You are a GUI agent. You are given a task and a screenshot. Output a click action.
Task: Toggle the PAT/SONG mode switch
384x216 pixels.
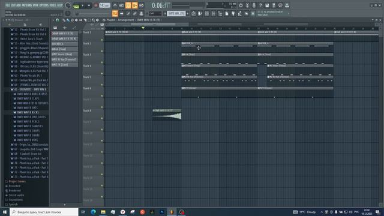coord(76,5)
